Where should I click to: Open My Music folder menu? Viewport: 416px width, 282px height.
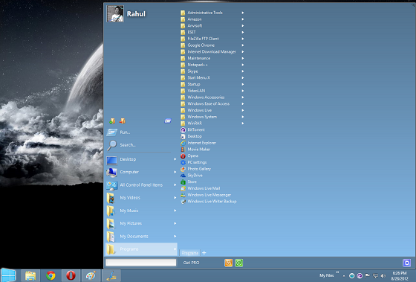[141, 211]
